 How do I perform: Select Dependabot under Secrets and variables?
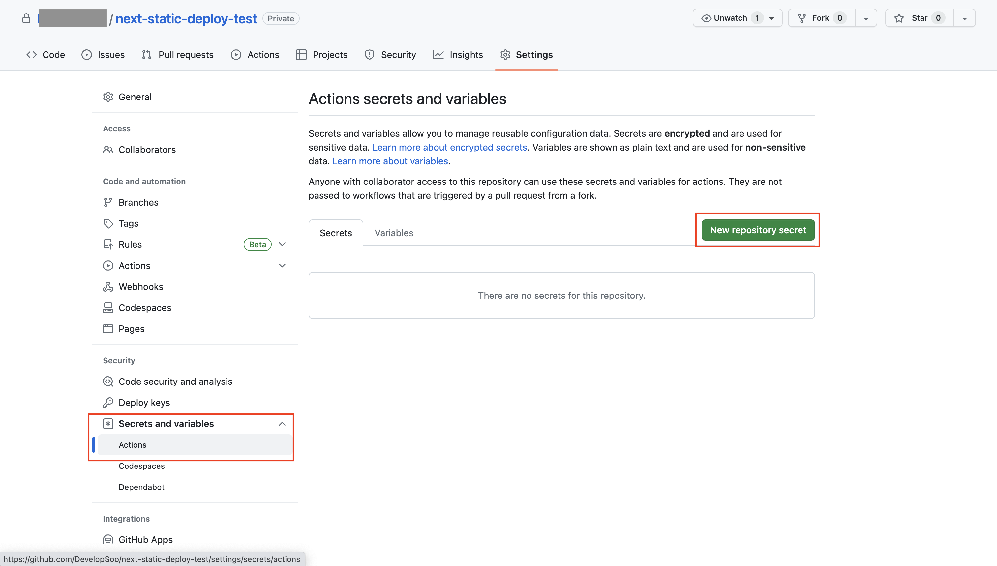[141, 487]
